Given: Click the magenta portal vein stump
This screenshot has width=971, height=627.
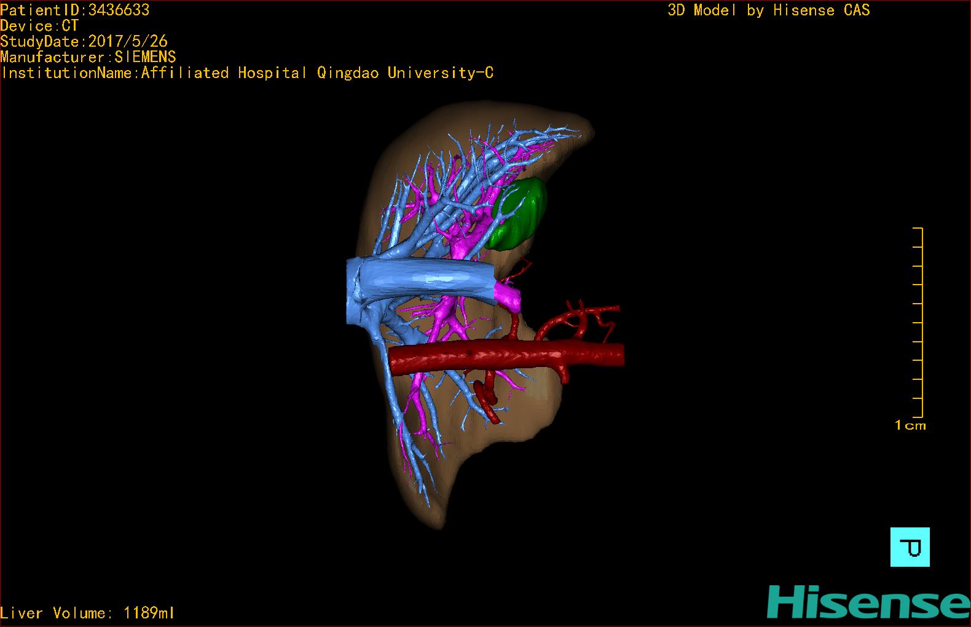Looking at the screenshot, I should [509, 297].
